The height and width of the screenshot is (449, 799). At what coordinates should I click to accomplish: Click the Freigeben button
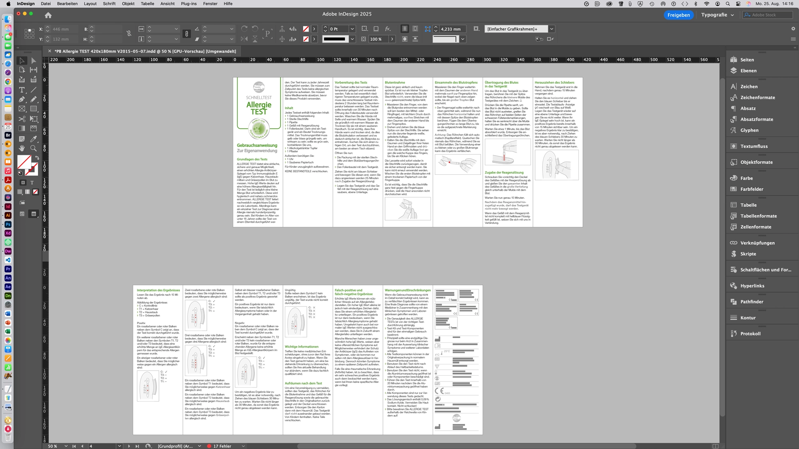(x=678, y=15)
